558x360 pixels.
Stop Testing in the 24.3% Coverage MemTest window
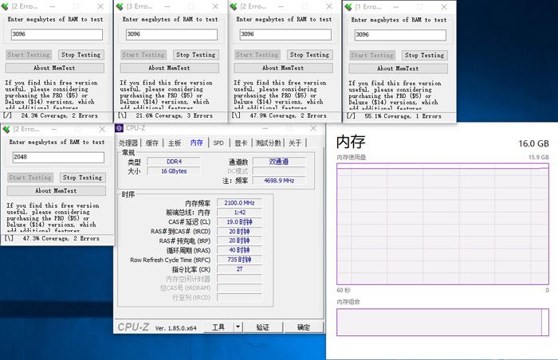point(81,54)
